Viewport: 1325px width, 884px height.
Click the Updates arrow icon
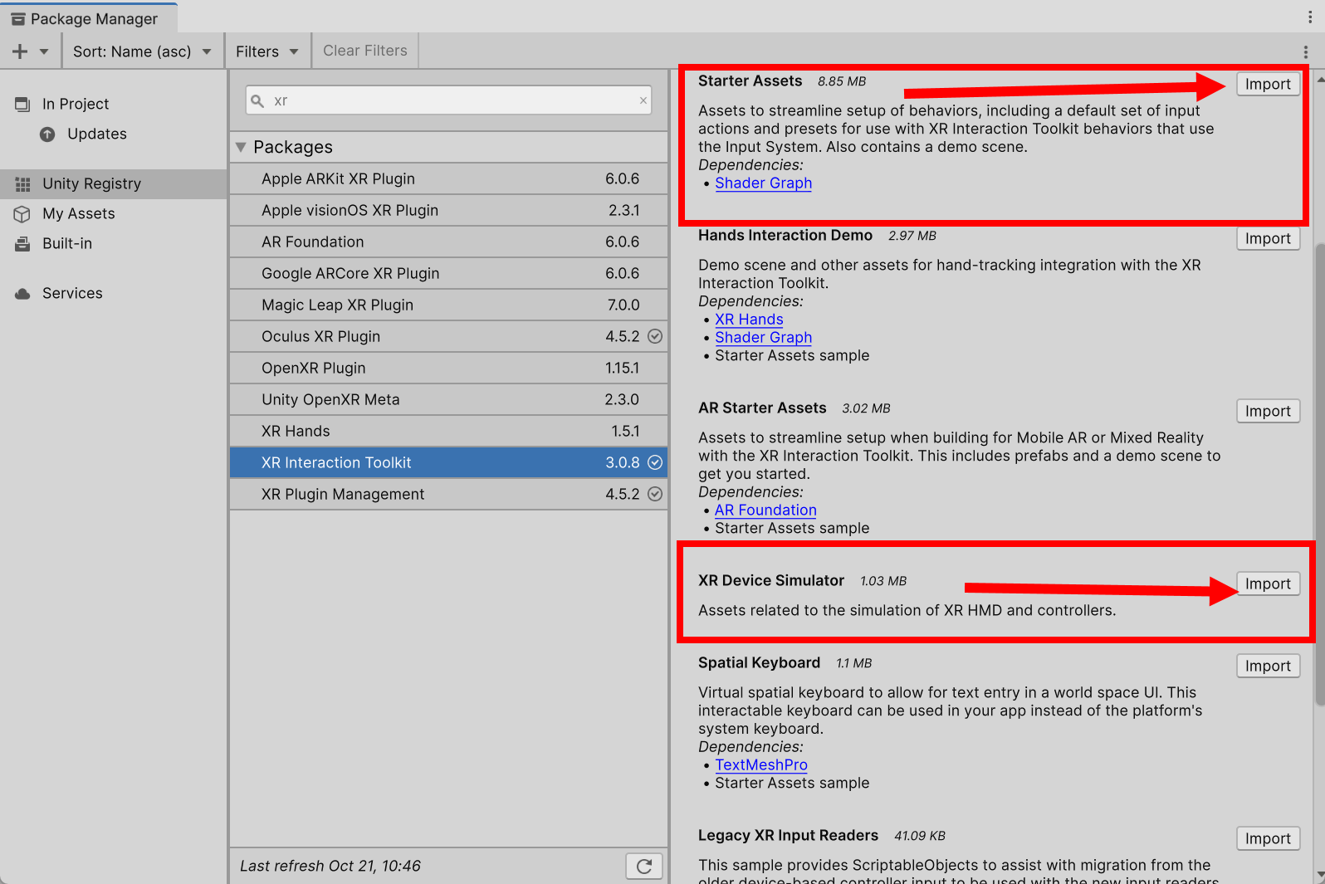[x=47, y=134]
